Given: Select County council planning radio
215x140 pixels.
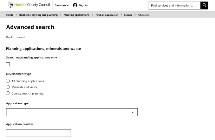Looking at the screenshot, I should [x=8, y=93].
